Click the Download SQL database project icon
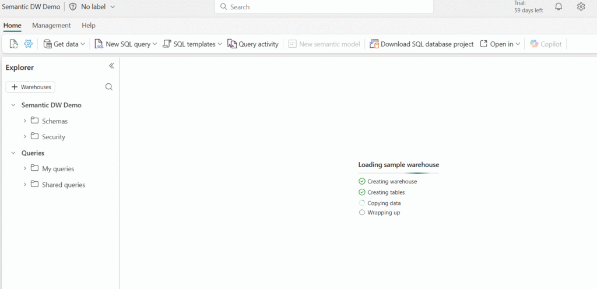Viewport: 597px width, 289px height. (374, 44)
